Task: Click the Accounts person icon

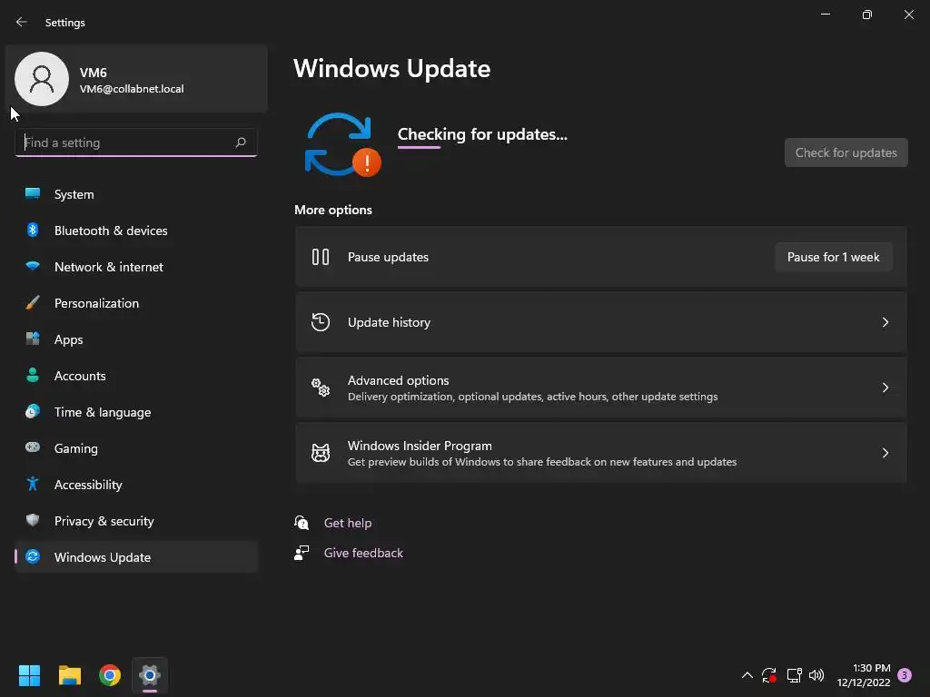Action: point(33,375)
